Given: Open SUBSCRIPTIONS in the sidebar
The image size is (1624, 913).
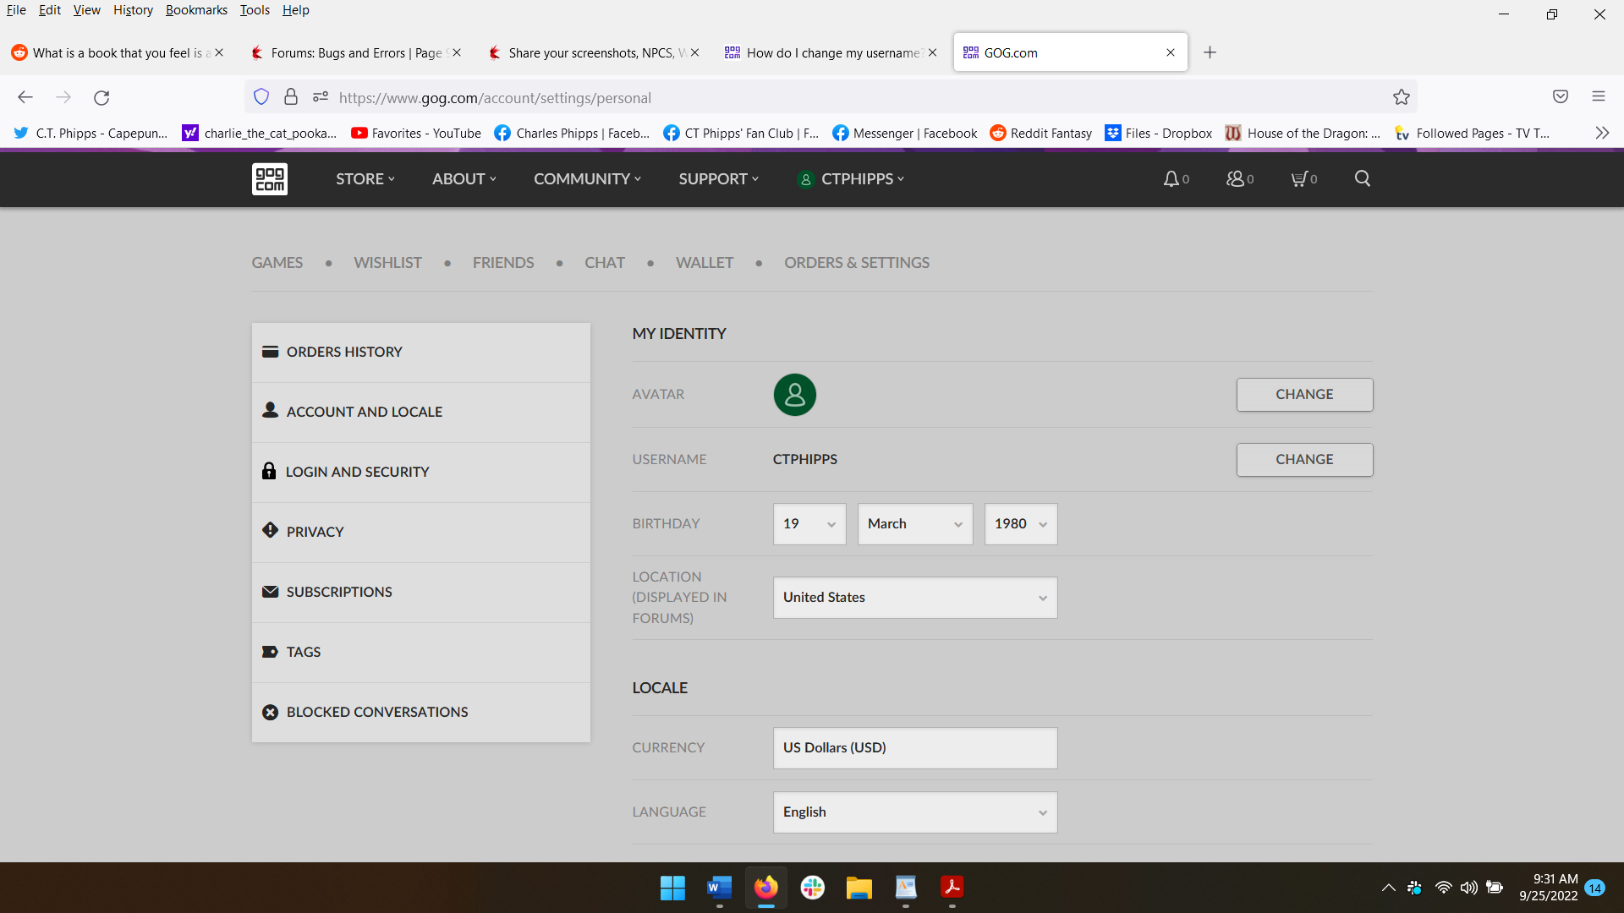Looking at the screenshot, I should pyautogui.click(x=421, y=593).
